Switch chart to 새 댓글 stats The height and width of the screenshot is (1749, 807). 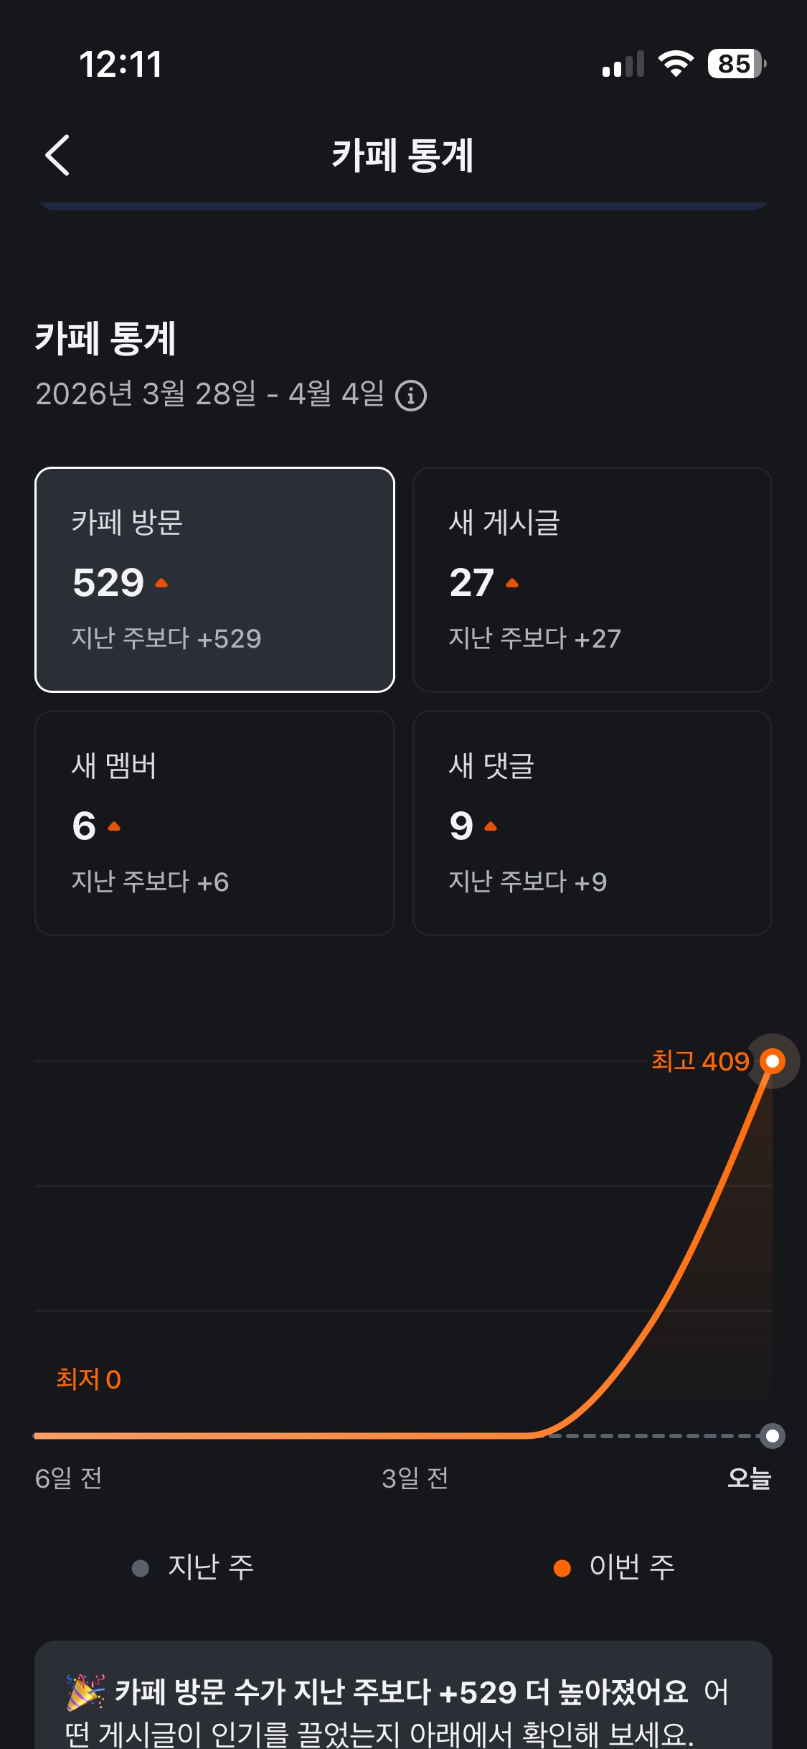click(x=592, y=823)
